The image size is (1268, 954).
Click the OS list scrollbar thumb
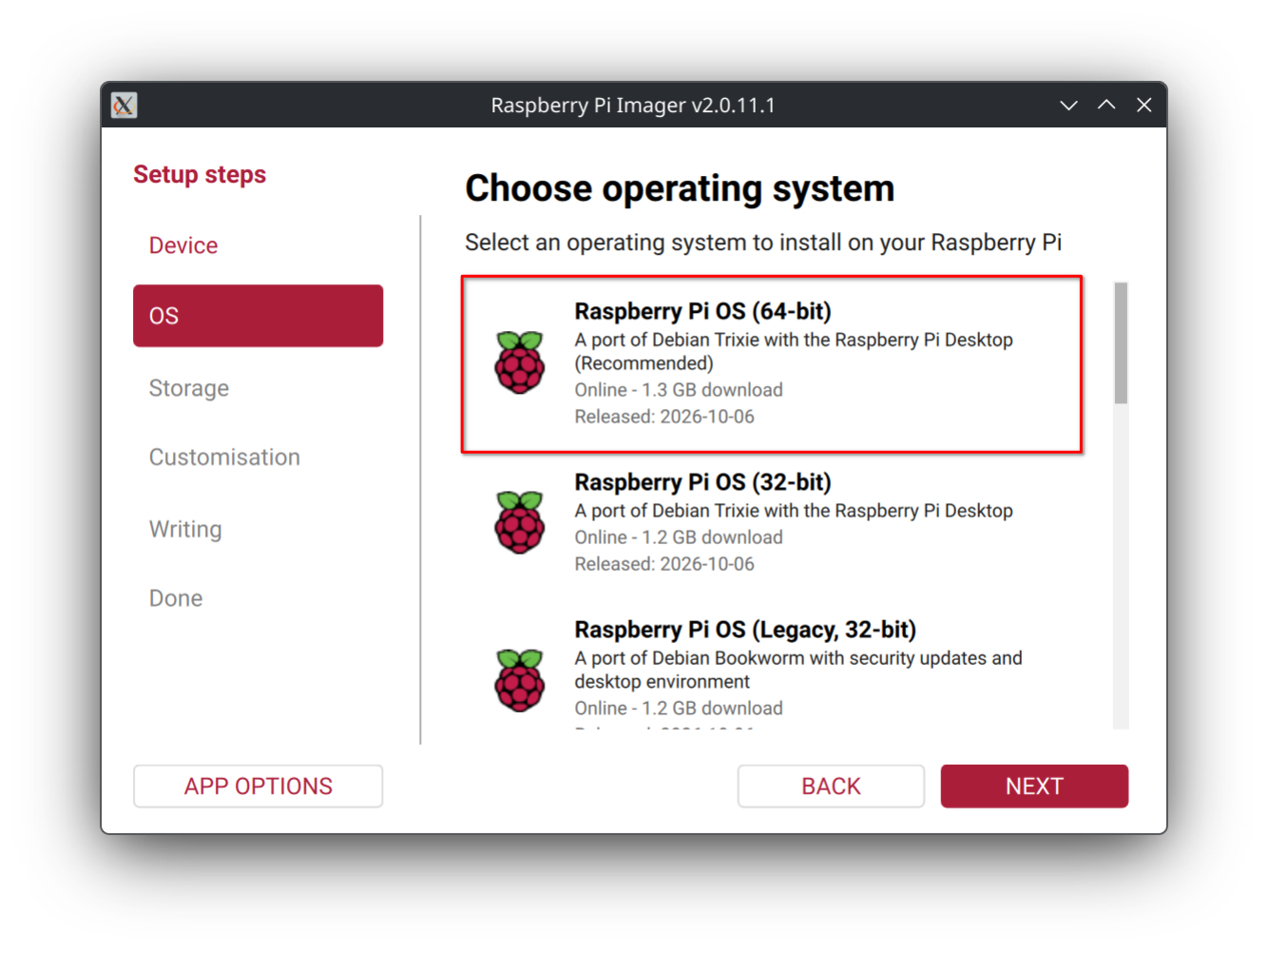coord(1121,342)
